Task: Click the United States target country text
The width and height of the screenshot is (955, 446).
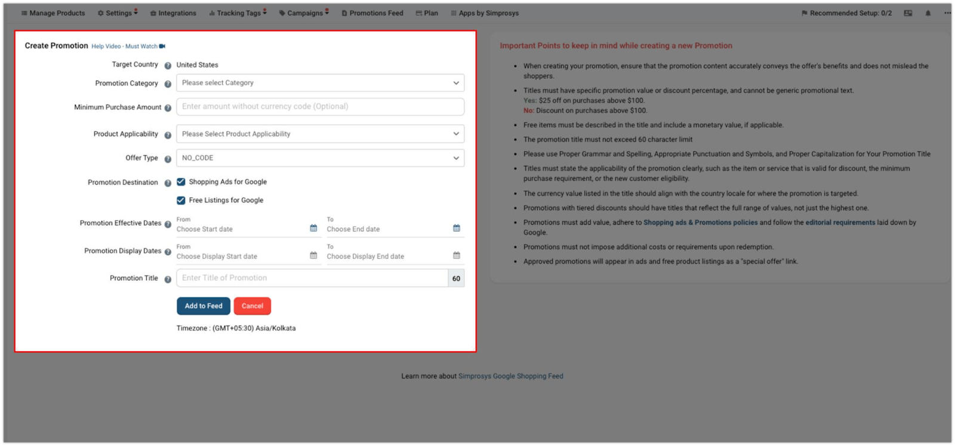Action: [x=197, y=65]
